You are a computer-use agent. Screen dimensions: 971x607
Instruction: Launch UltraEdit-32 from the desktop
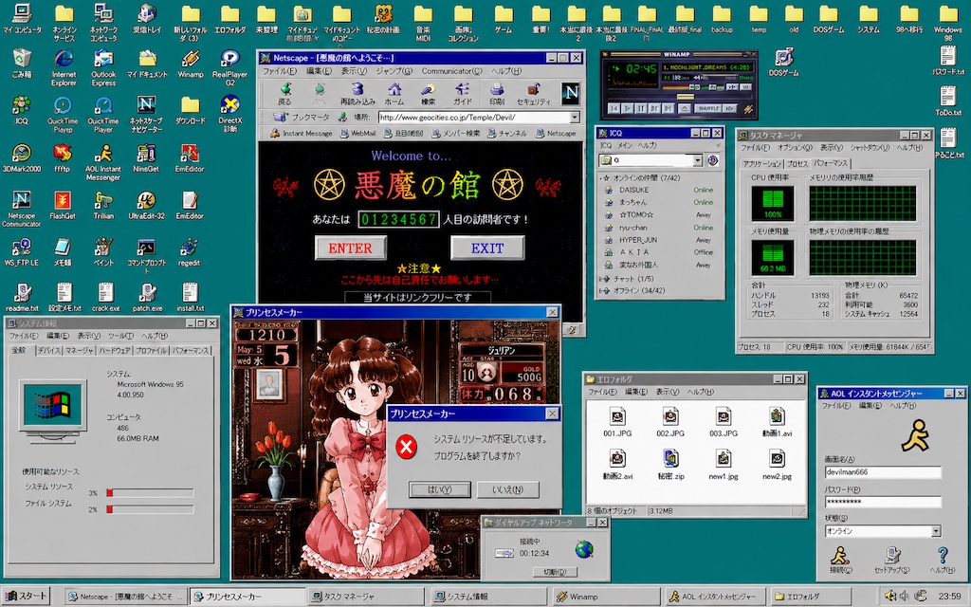[146, 205]
